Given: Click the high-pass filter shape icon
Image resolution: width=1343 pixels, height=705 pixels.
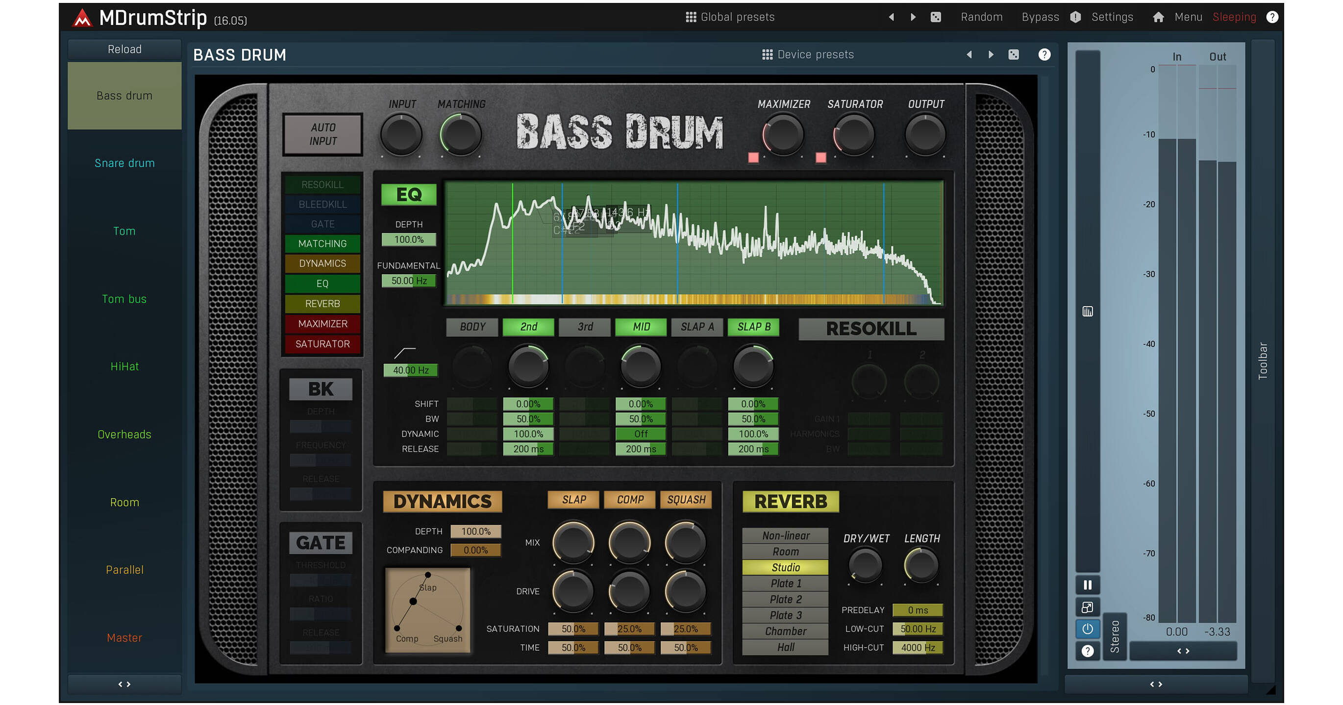Looking at the screenshot, I should 404,353.
